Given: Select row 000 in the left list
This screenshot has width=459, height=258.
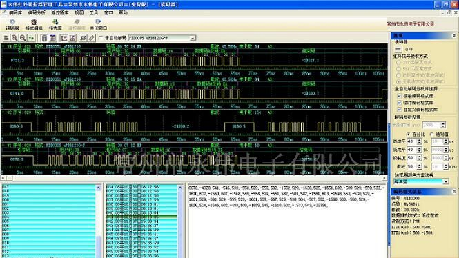Looking at the screenshot, I should click(48, 199).
